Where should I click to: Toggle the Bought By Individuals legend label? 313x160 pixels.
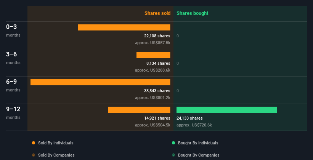[x=198, y=143]
